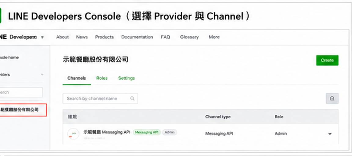This screenshot has width=352, height=156.
Task: Open the LINE Developers logo dropdown arrow
Action: [42, 37]
